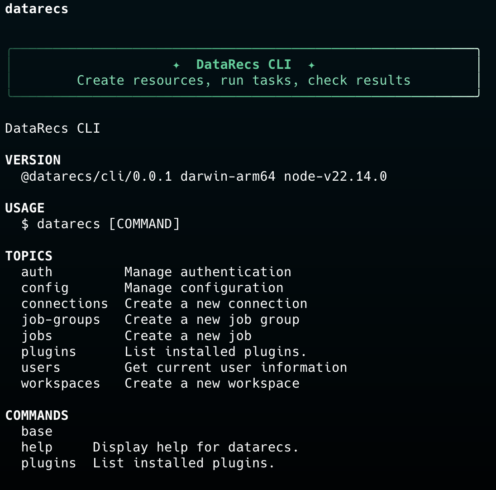Click the job-groups topic entry
Viewport: 496px width, 490px height.
(60, 319)
